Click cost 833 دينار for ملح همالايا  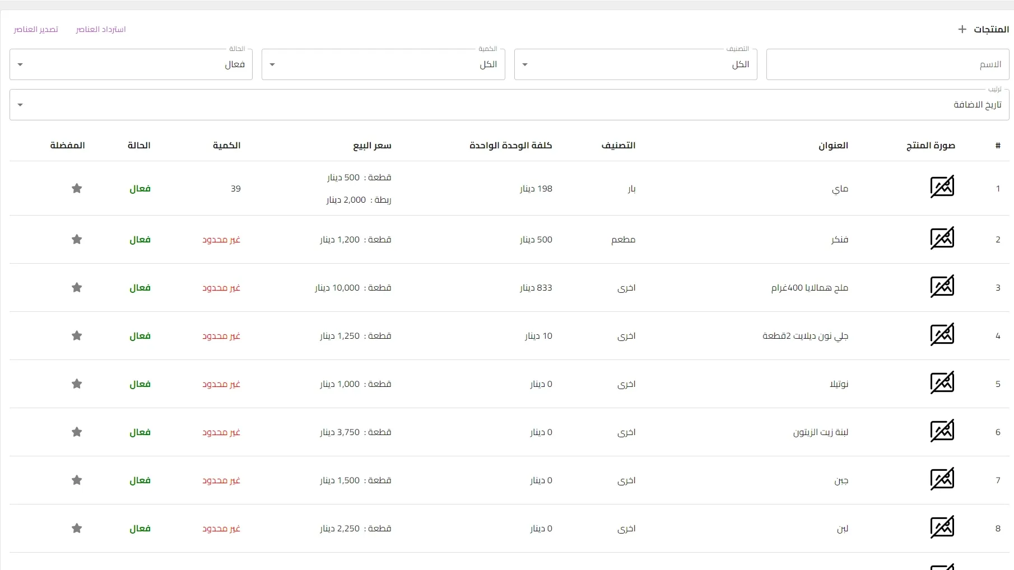536,288
